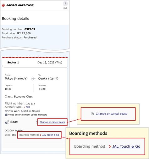Image resolution: width=149 pixels, height=159 pixels.
Task: Click the Video entertainment icon
Action: click(x=6, y=115)
